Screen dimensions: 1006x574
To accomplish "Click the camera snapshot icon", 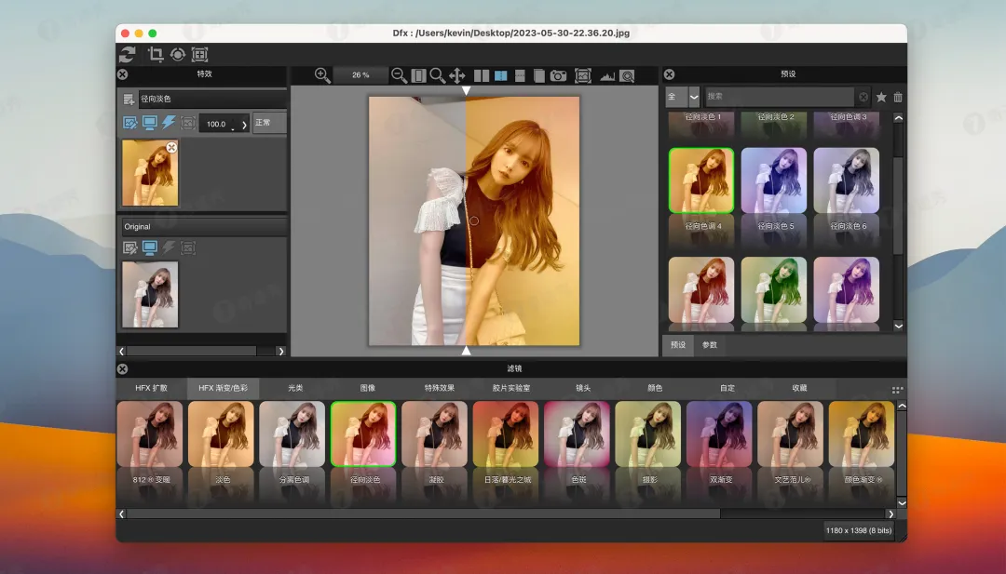I will [559, 75].
